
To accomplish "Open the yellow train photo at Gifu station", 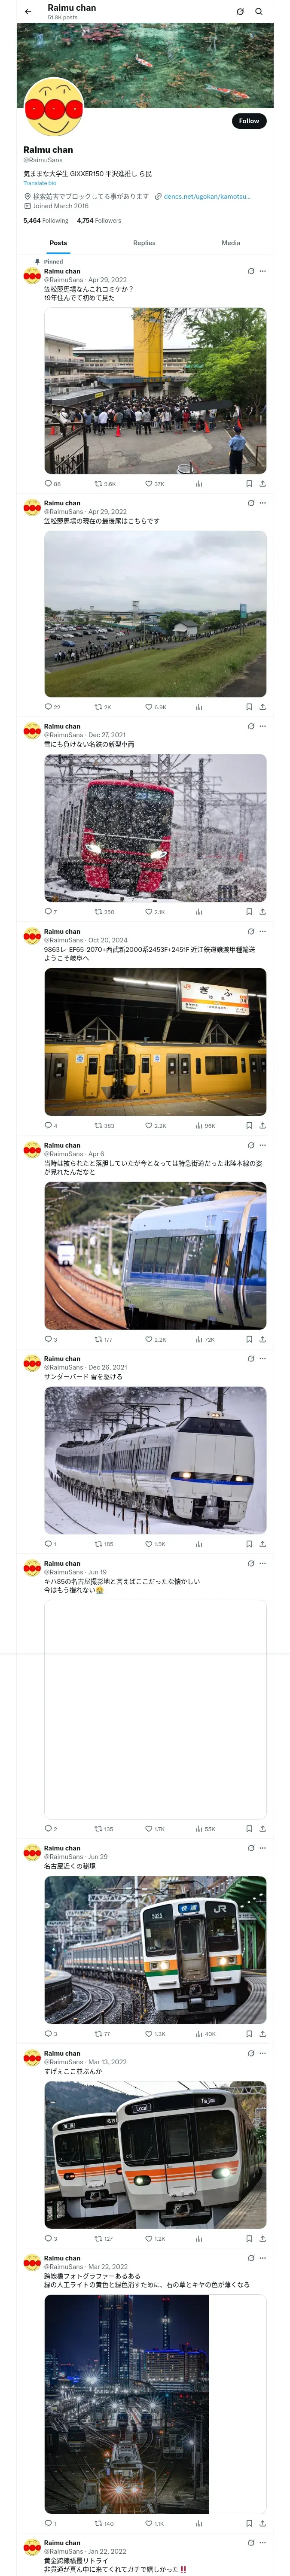I will 155,1042.
